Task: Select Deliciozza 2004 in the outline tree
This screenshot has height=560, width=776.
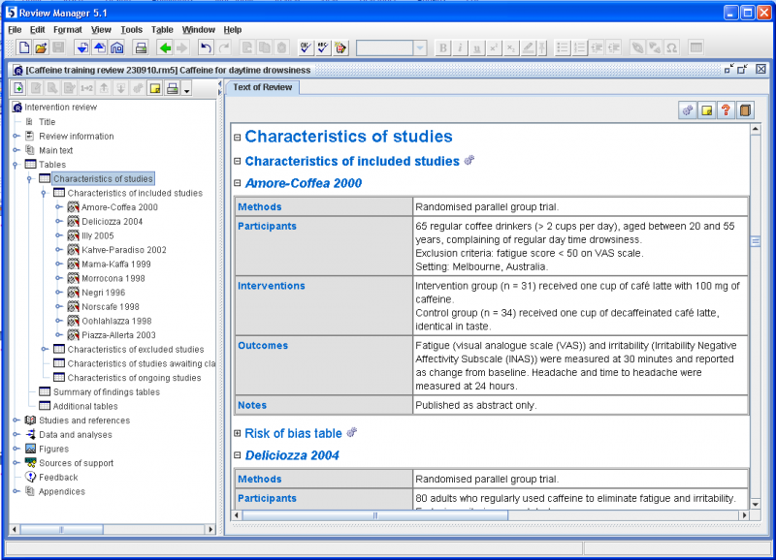Action: pos(112,221)
